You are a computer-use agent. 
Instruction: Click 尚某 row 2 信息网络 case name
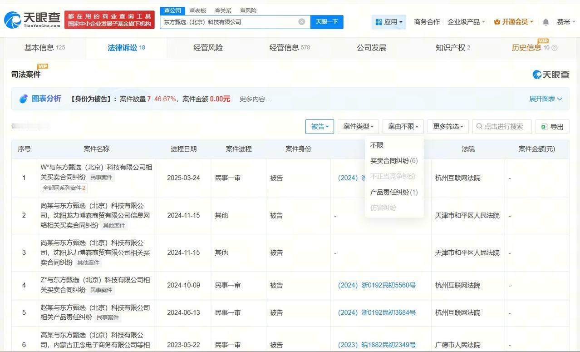(x=95, y=216)
